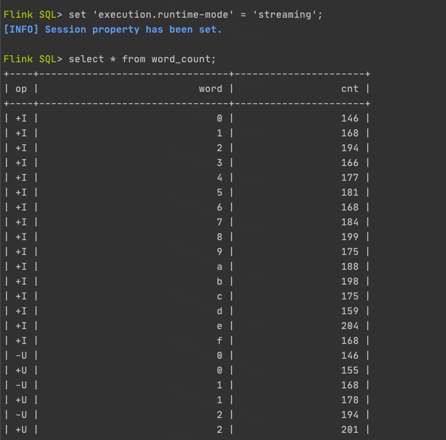The image size is (446, 440).
Task: Click the 'op' column header
Action: [x=21, y=89]
